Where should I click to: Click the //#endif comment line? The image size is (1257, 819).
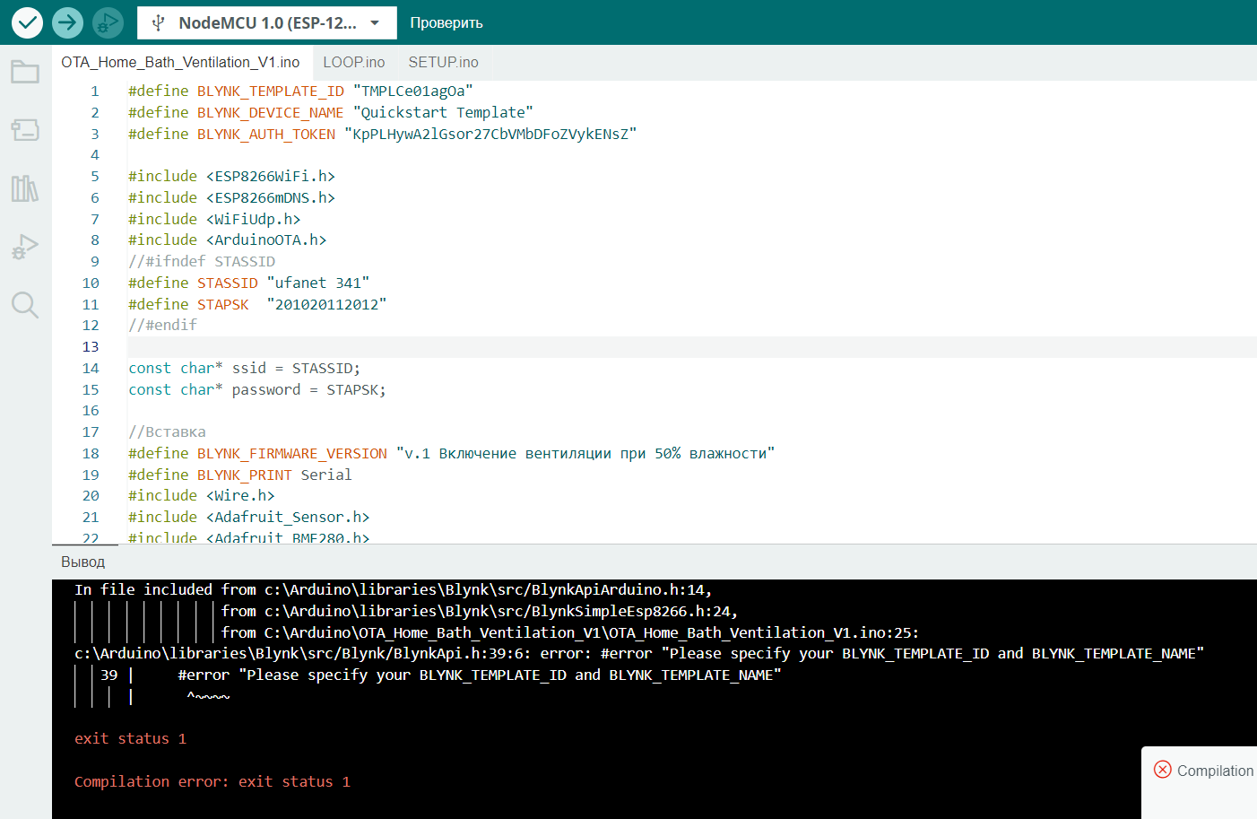(162, 325)
